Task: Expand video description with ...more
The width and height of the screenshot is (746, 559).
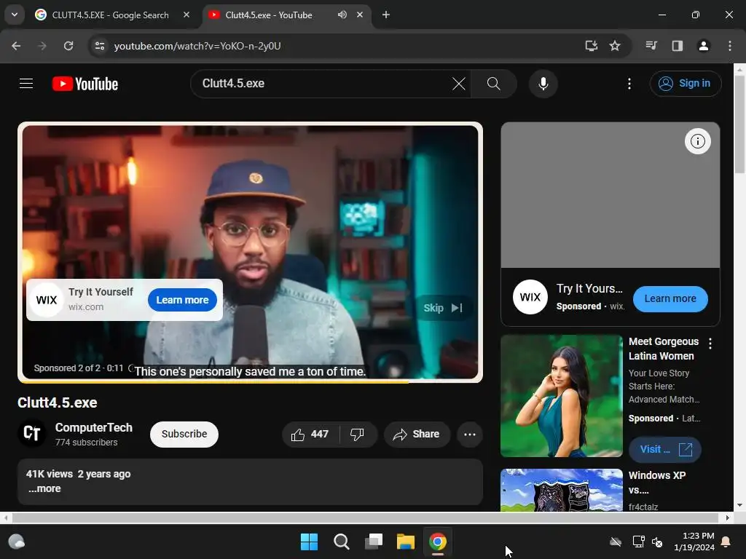Action: pyautogui.click(x=44, y=488)
